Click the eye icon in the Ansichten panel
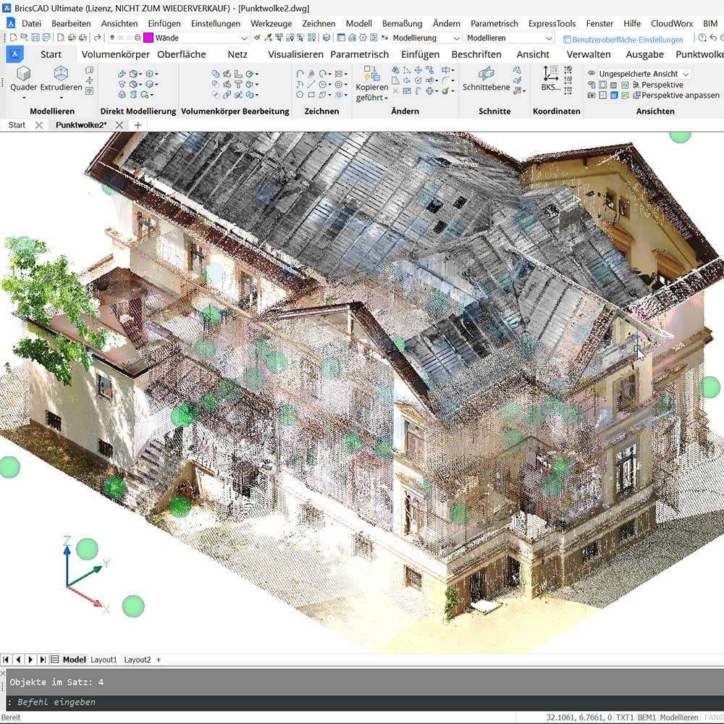The width and height of the screenshot is (724, 724). coord(592,73)
